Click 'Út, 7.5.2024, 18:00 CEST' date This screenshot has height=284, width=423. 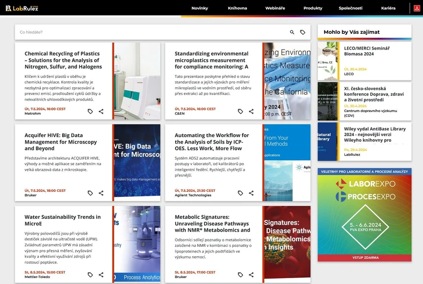pyautogui.click(x=45, y=190)
